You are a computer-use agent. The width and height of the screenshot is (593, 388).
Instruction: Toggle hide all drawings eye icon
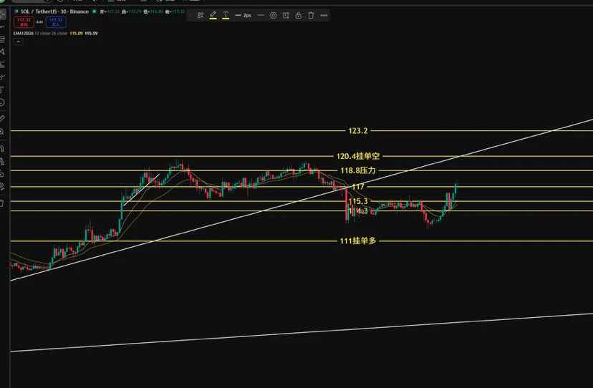point(2,186)
